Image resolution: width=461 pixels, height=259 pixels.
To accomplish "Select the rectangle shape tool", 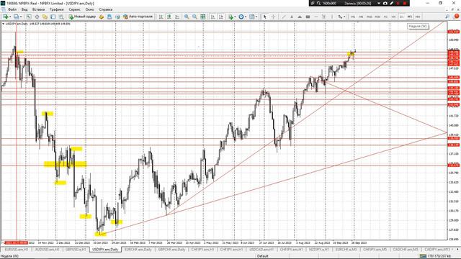I will [308, 17].
